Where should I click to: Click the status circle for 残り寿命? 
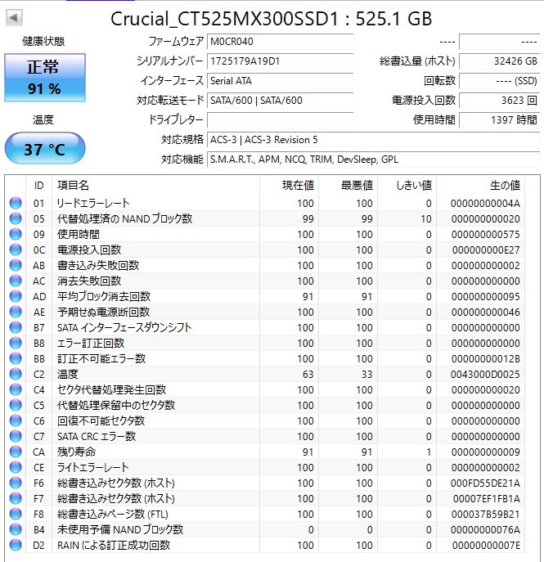(x=16, y=452)
